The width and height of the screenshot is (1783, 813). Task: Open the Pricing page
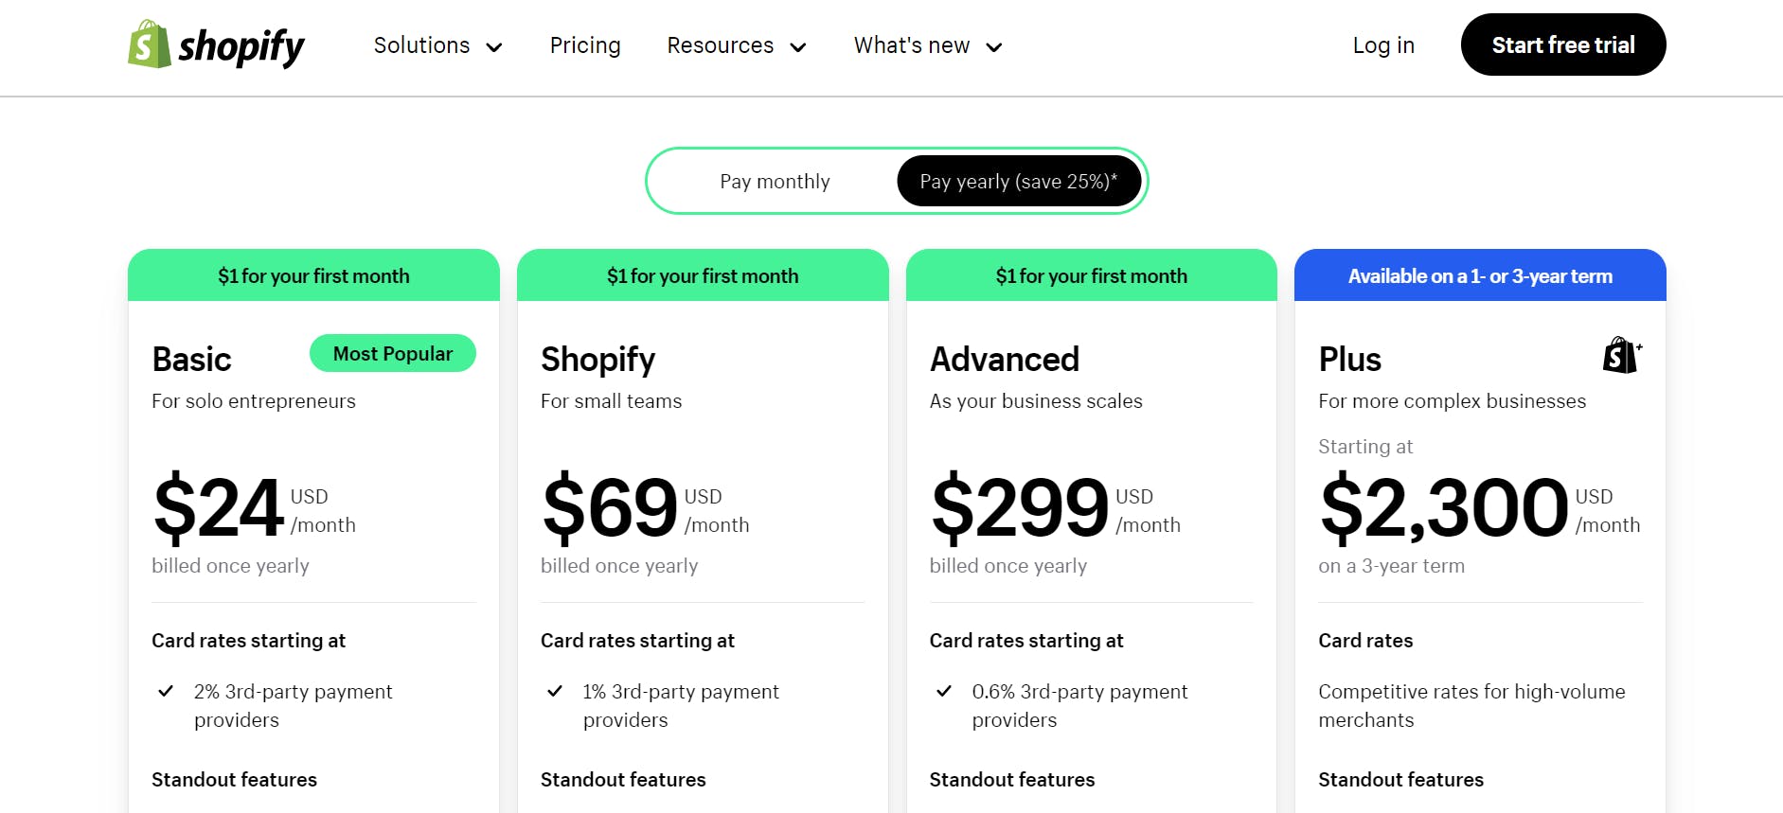(584, 44)
